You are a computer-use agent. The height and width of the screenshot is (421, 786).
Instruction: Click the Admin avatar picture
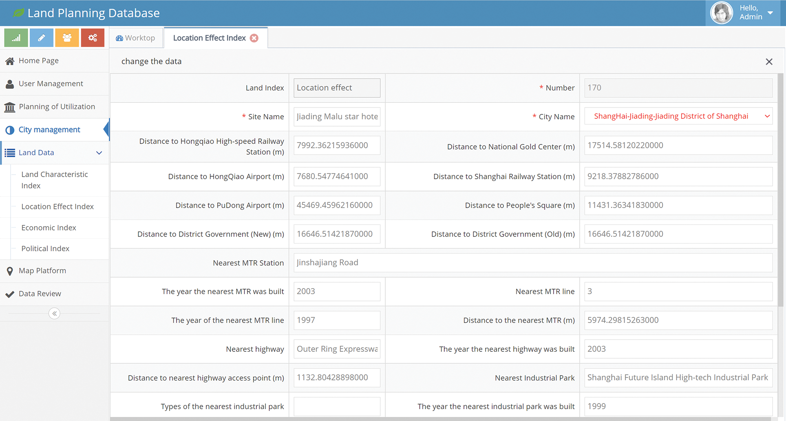click(721, 13)
